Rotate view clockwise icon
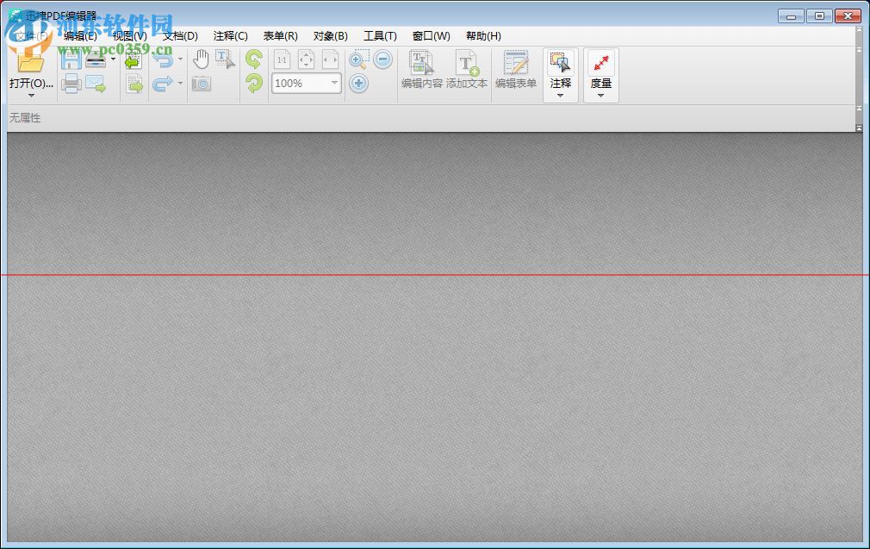The height and width of the screenshot is (549, 870). (254, 84)
